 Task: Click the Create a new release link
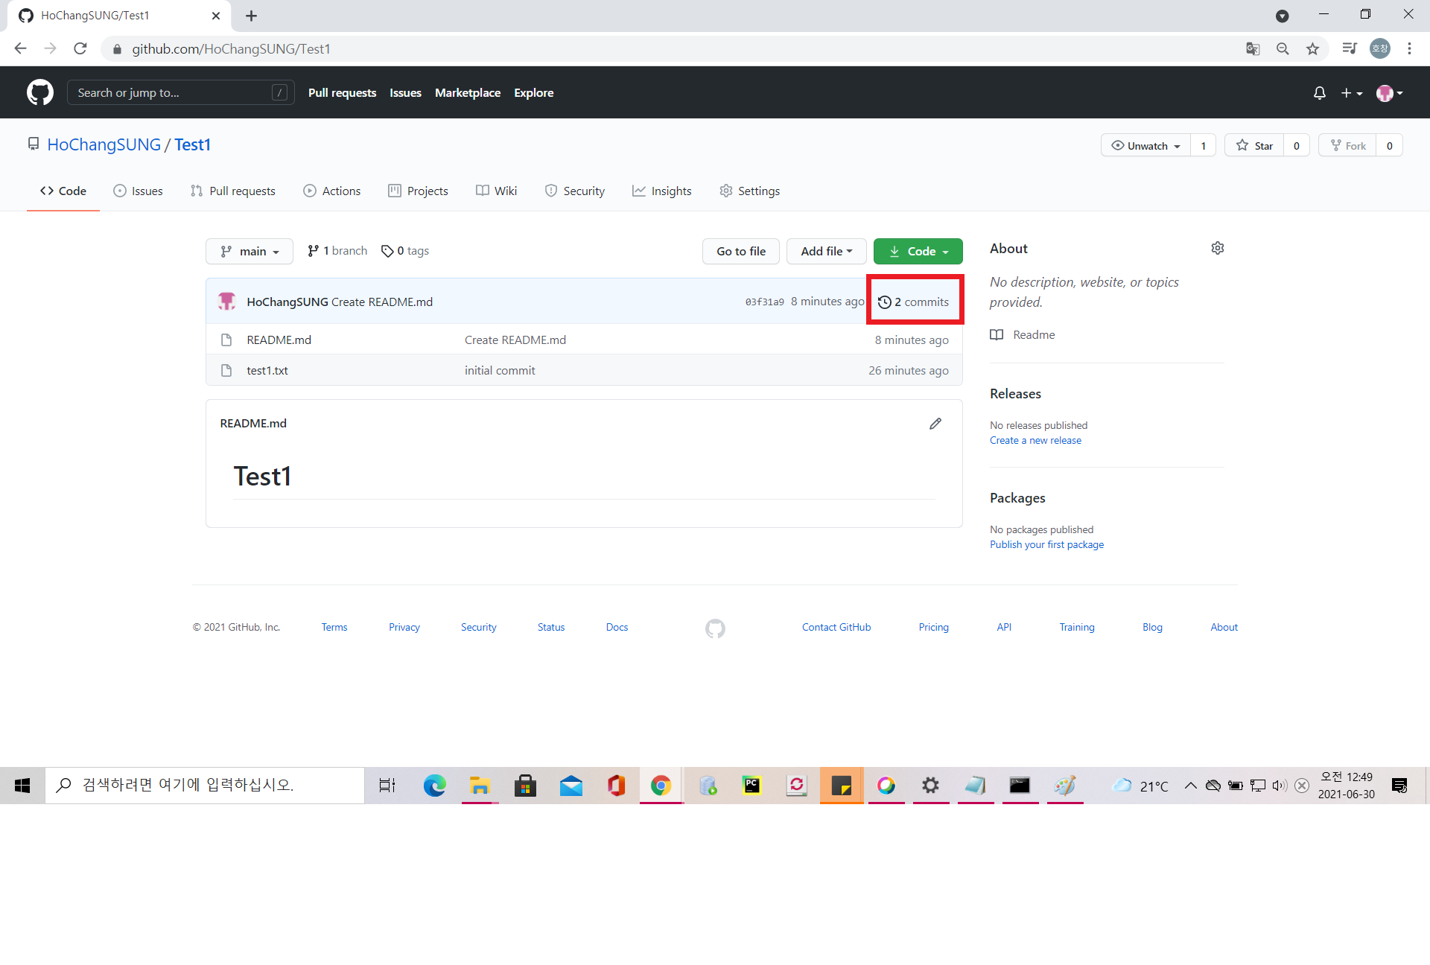1035,441
